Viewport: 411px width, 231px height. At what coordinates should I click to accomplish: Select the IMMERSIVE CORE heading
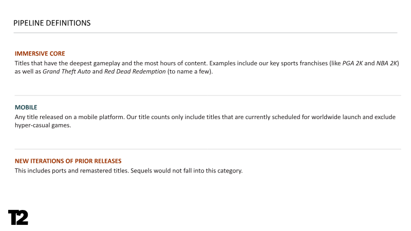coord(40,53)
